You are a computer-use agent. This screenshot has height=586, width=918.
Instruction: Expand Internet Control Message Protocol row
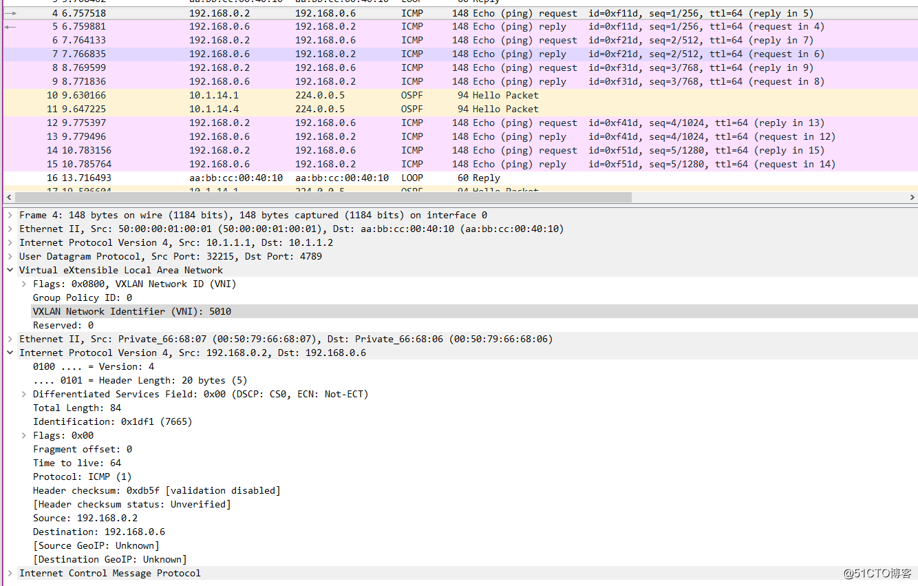[10, 573]
